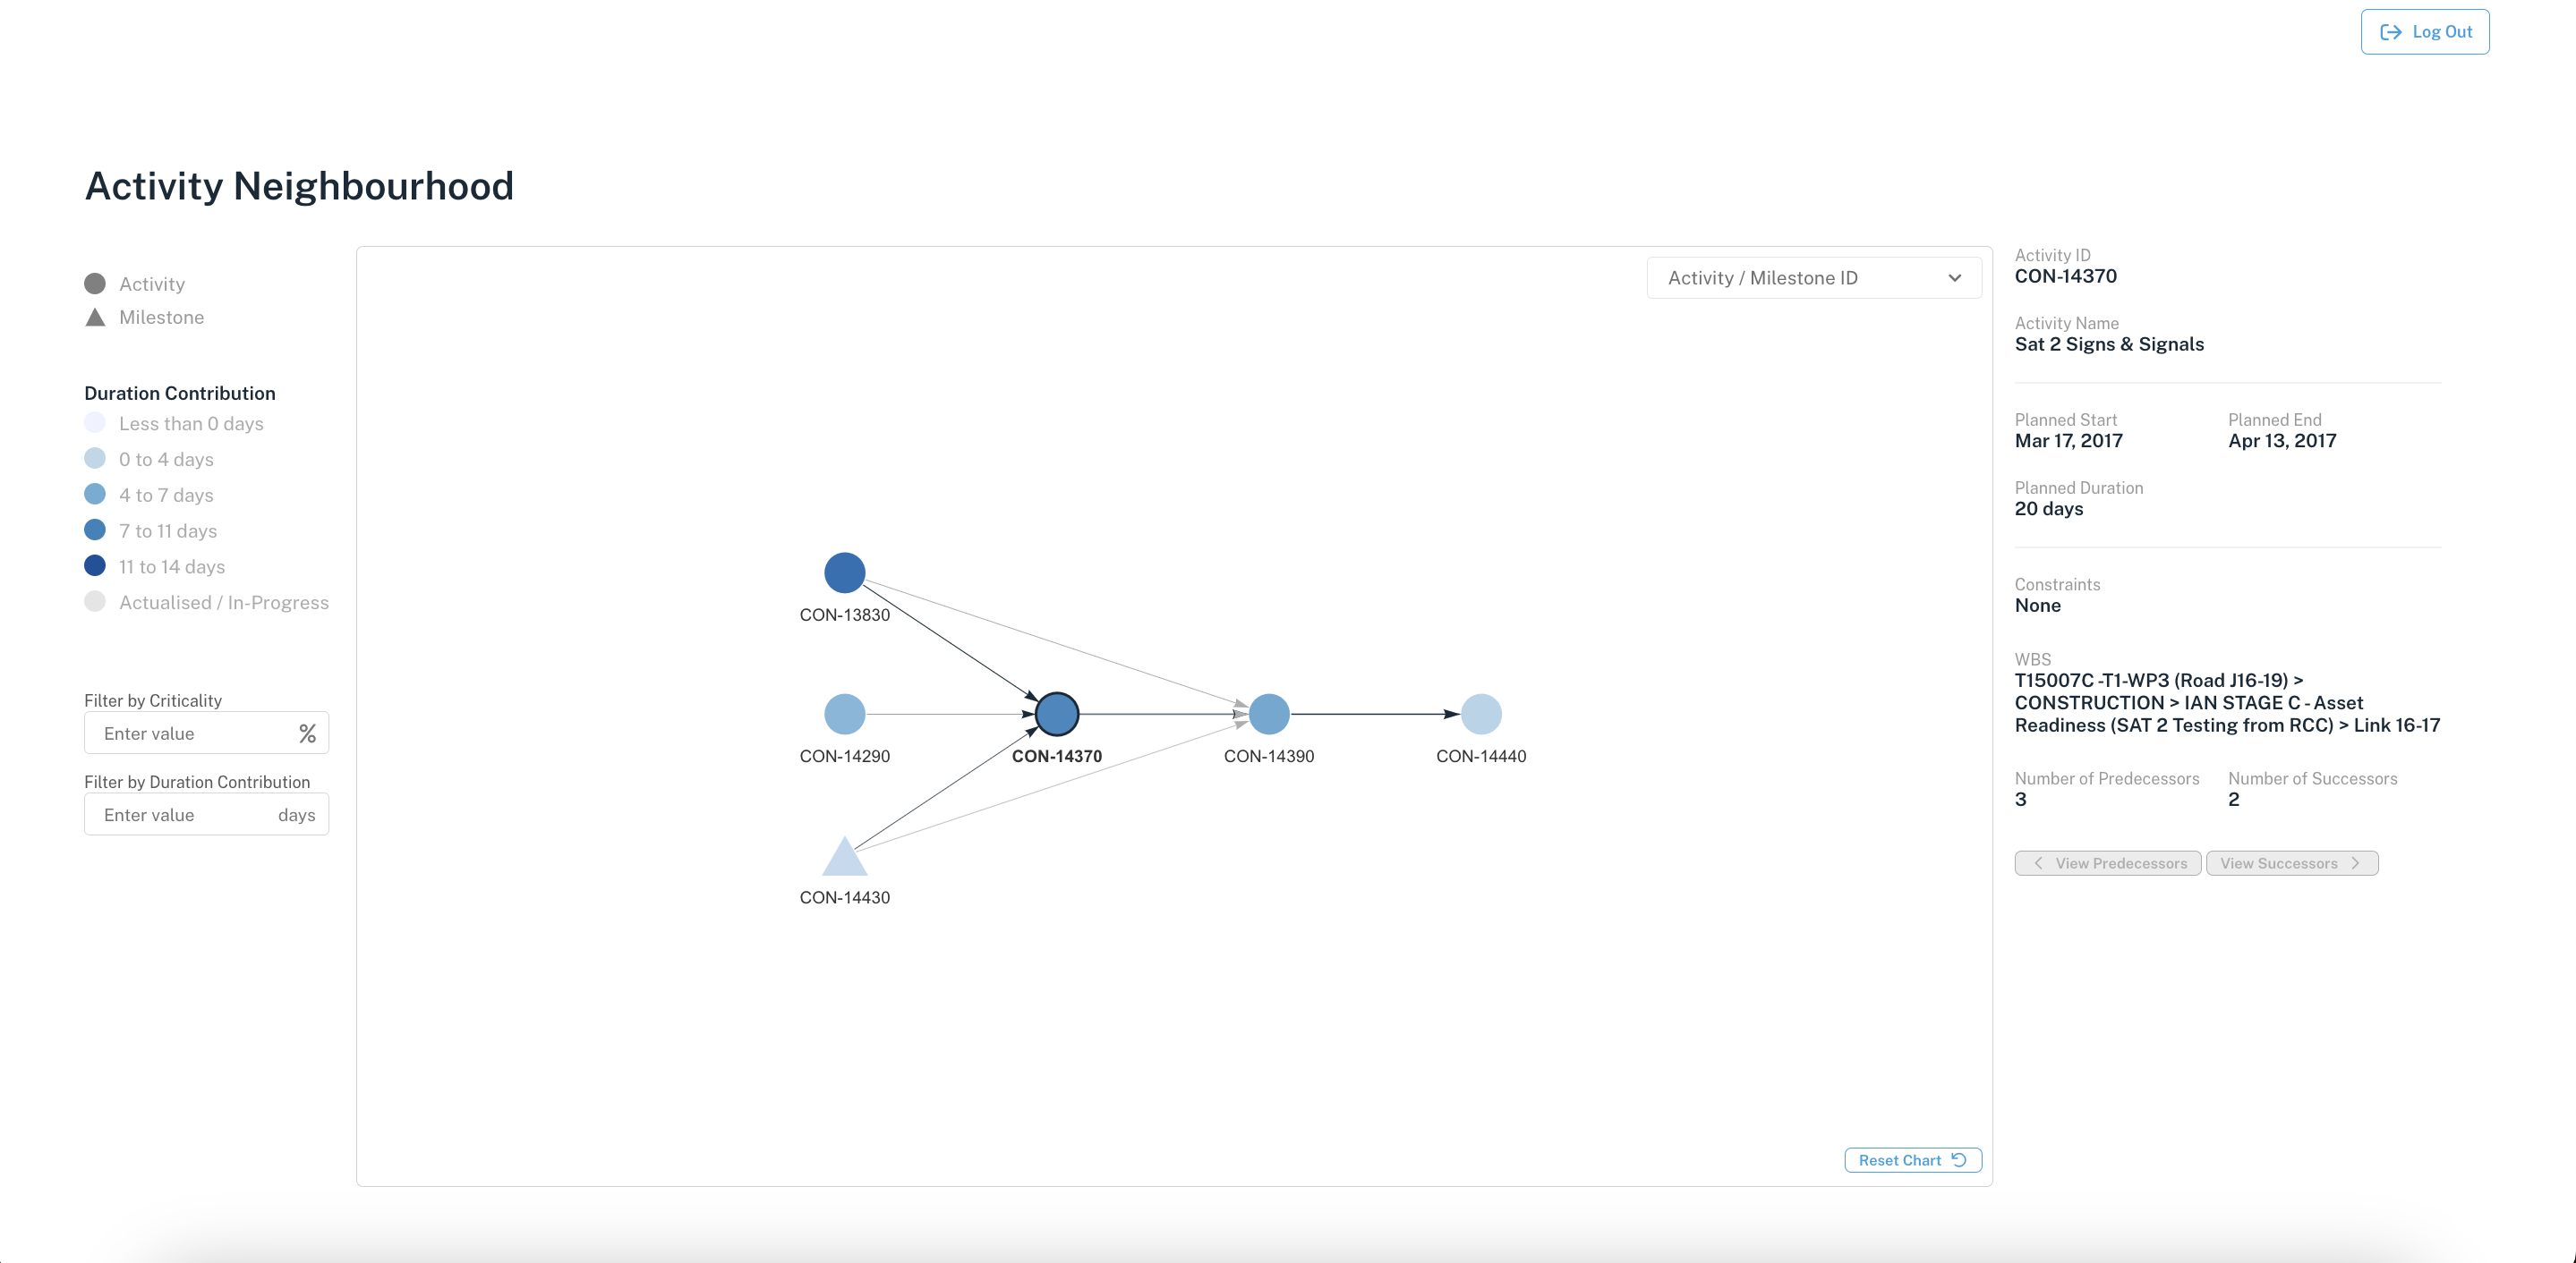Screen dimensions: 2576x1263
Task: Click the Filter by Criticality input field
Action: pyautogui.click(x=206, y=733)
